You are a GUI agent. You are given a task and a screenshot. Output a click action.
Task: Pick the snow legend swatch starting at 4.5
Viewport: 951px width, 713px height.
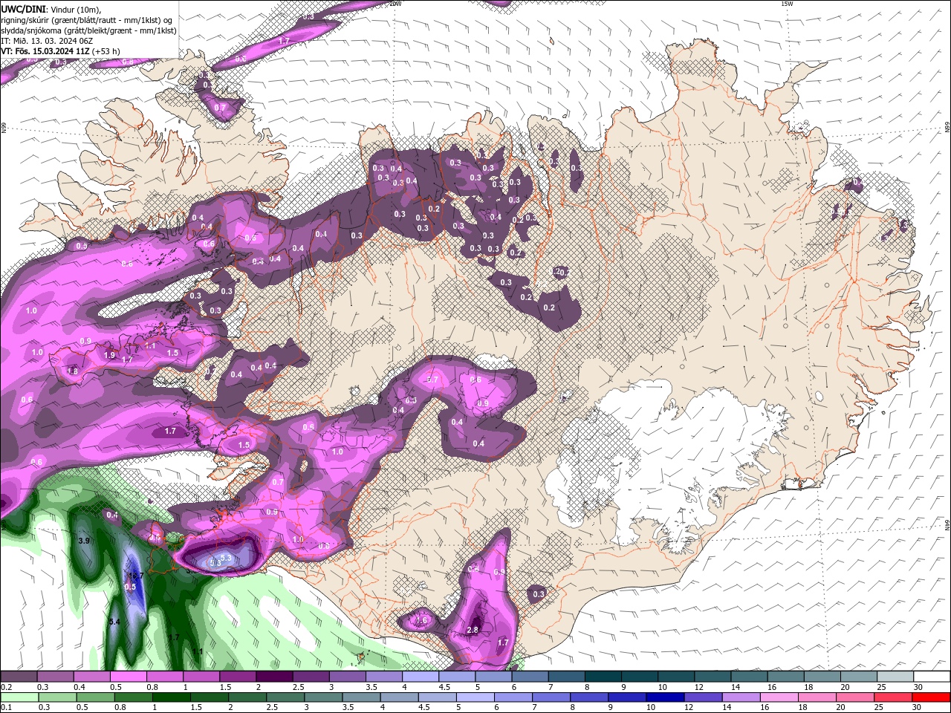click(456, 677)
